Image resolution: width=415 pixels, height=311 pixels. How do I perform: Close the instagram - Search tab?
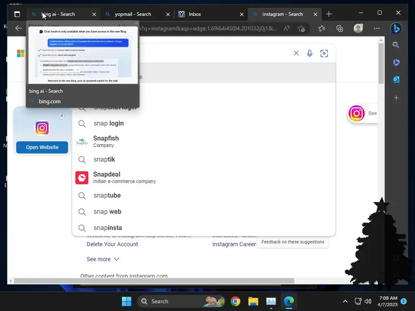coord(315,14)
